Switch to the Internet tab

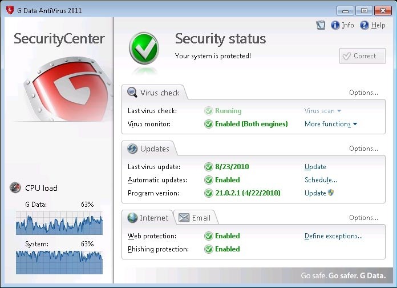click(x=148, y=218)
